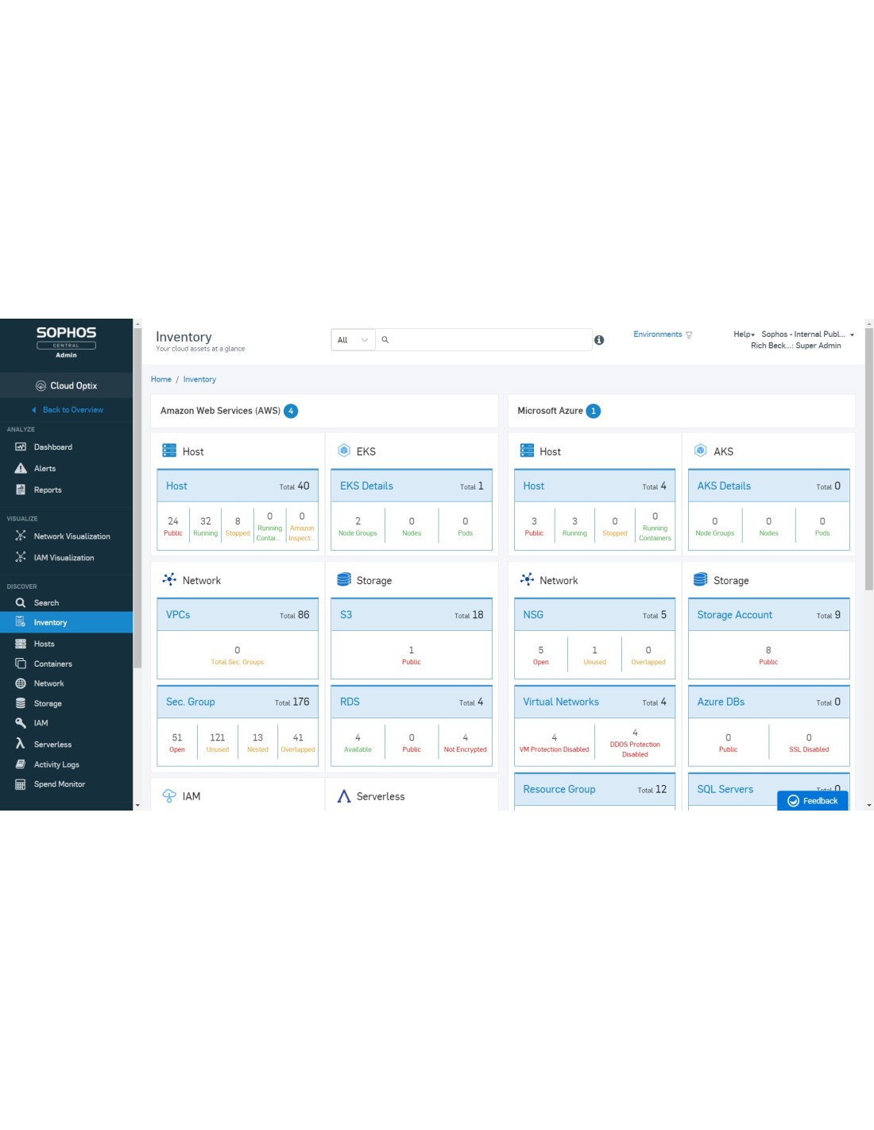The width and height of the screenshot is (874, 1130).
Task: Select Reports in the sidebar menu
Action: click(x=48, y=490)
